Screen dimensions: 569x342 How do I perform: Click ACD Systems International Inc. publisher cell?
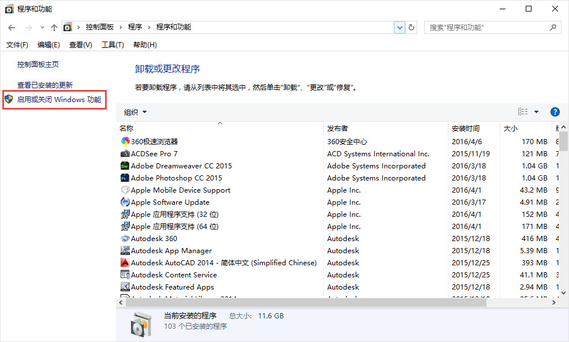[x=378, y=154]
